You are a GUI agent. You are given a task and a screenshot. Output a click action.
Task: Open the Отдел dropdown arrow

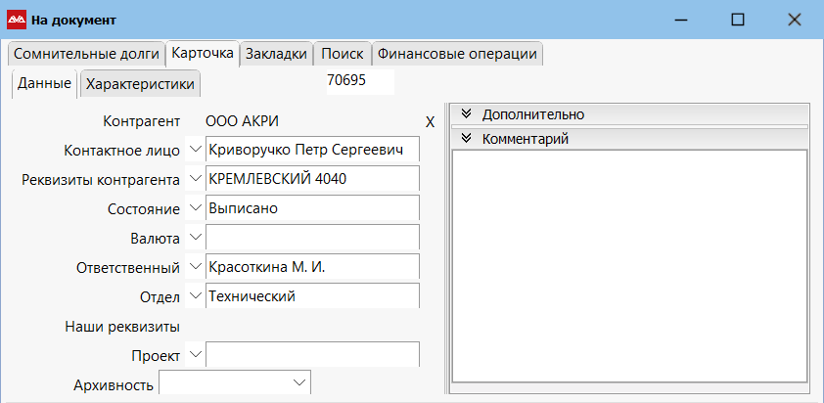pos(194,295)
